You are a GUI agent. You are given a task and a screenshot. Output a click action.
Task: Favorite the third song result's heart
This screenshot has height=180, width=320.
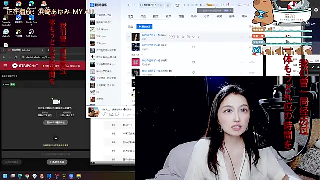pyautogui.click(x=193, y=62)
